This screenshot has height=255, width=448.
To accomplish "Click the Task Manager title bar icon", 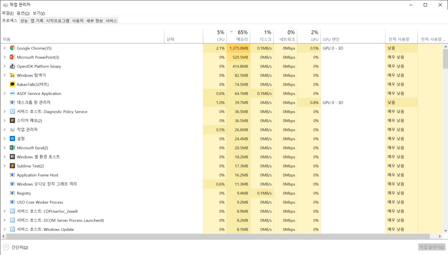I will 5,5.
